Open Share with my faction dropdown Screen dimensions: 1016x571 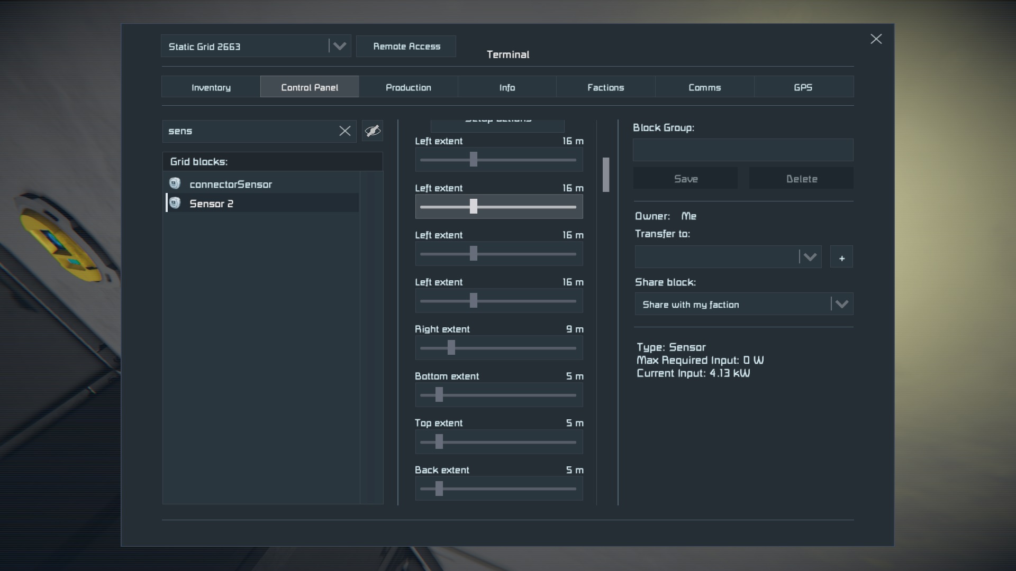coord(841,304)
